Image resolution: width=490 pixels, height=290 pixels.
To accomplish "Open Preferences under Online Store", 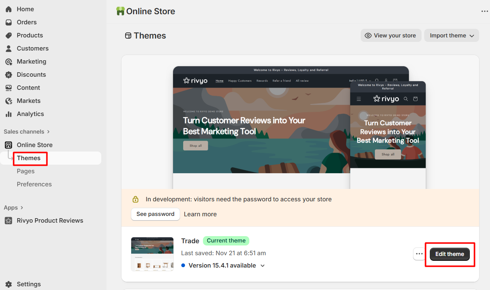I will tap(34, 184).
